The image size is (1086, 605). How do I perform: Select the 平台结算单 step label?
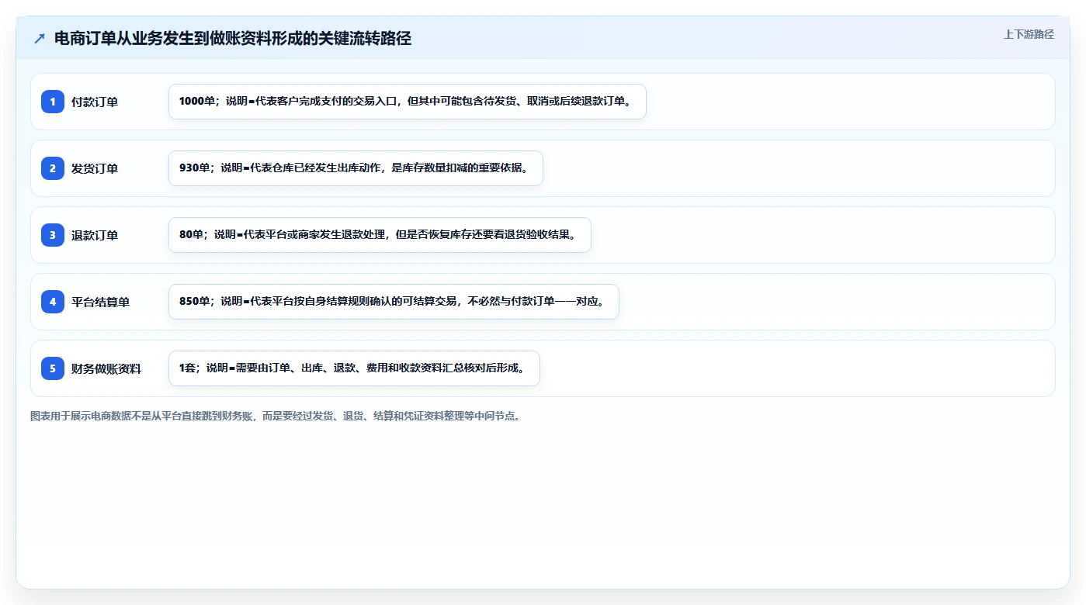coord(100,302)
